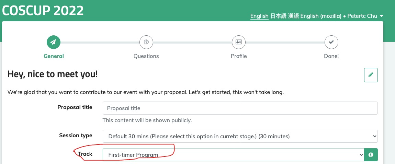
Task: Click the COSCUP 2022 header title
Action: [x=43, y=11]
